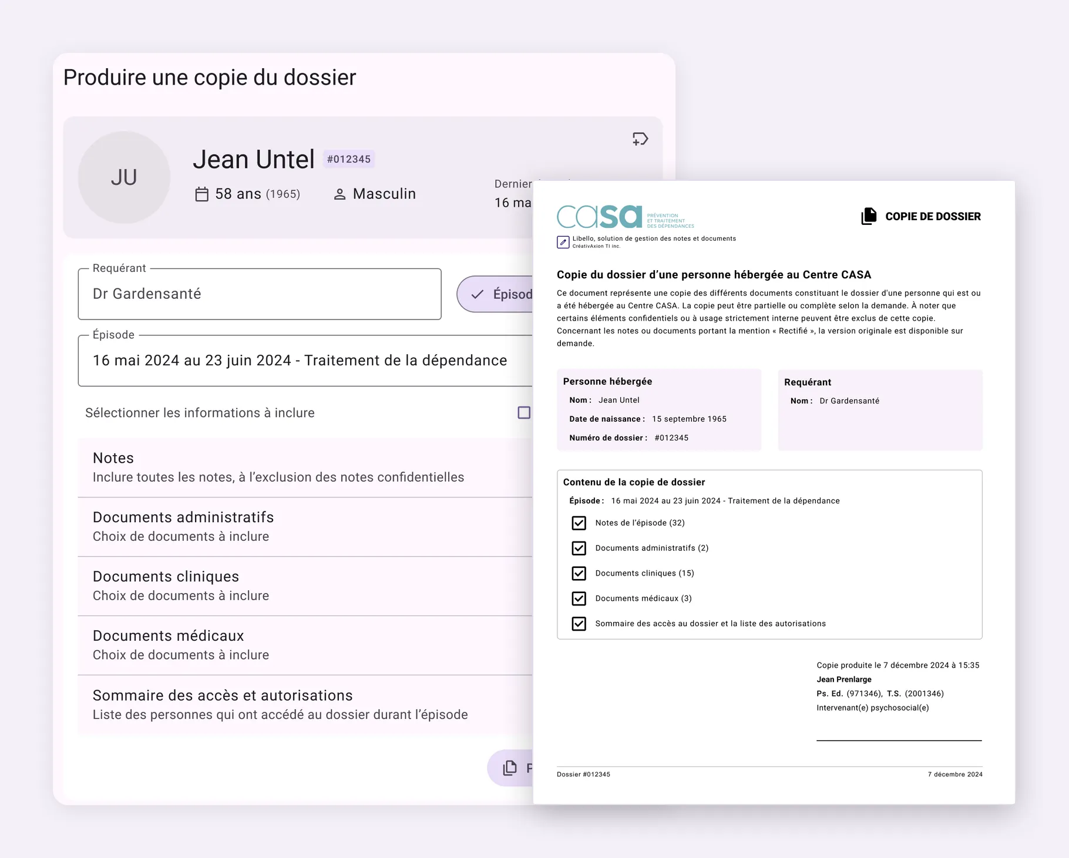The image size is (1069, 858).
Task: Click 'Dr Gardensanté' name in document Requérant box
Action: point(849,401)
